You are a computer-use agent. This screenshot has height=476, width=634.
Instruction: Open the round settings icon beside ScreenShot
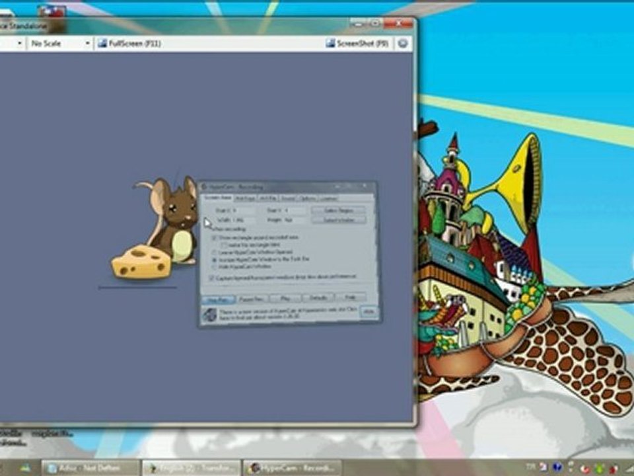coord(402,44)
